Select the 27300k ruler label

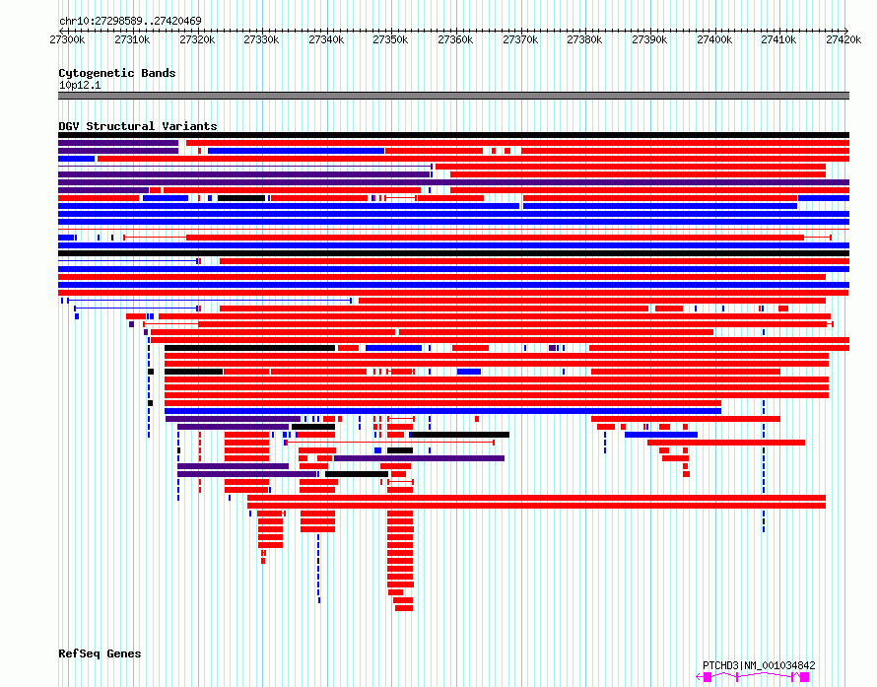(x=67, y=39)
